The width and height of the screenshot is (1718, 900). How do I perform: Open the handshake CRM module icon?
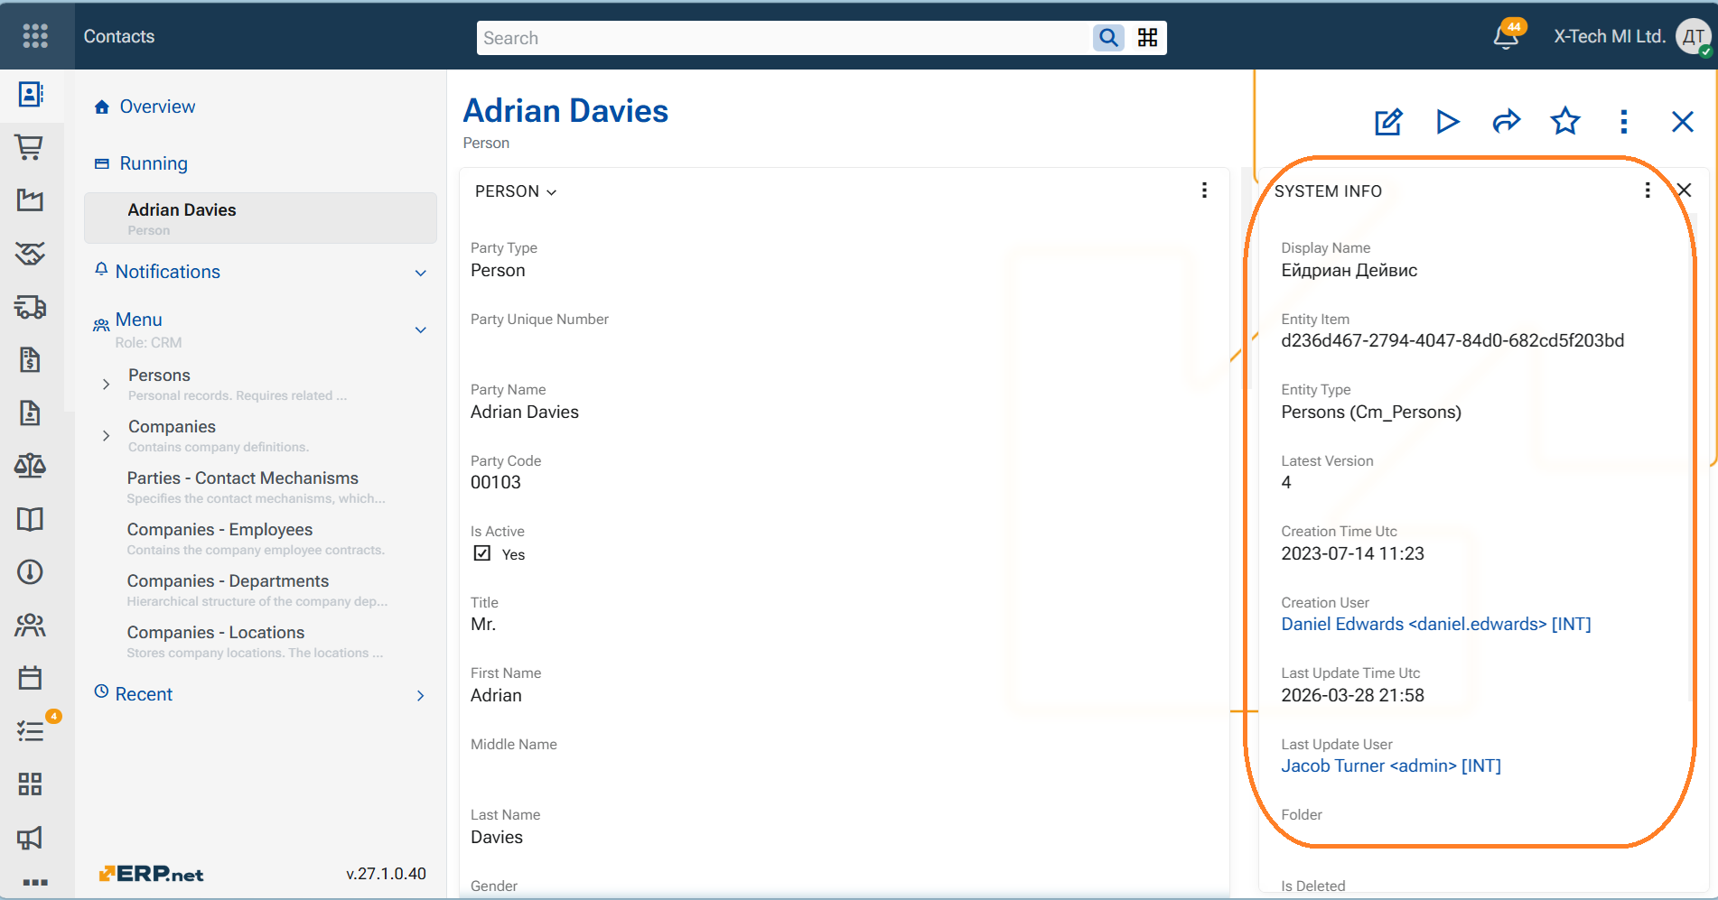click(x=31, y=254)
